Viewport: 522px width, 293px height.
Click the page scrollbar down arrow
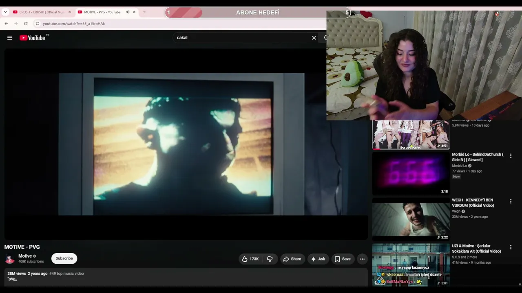(x=520, y=284)
